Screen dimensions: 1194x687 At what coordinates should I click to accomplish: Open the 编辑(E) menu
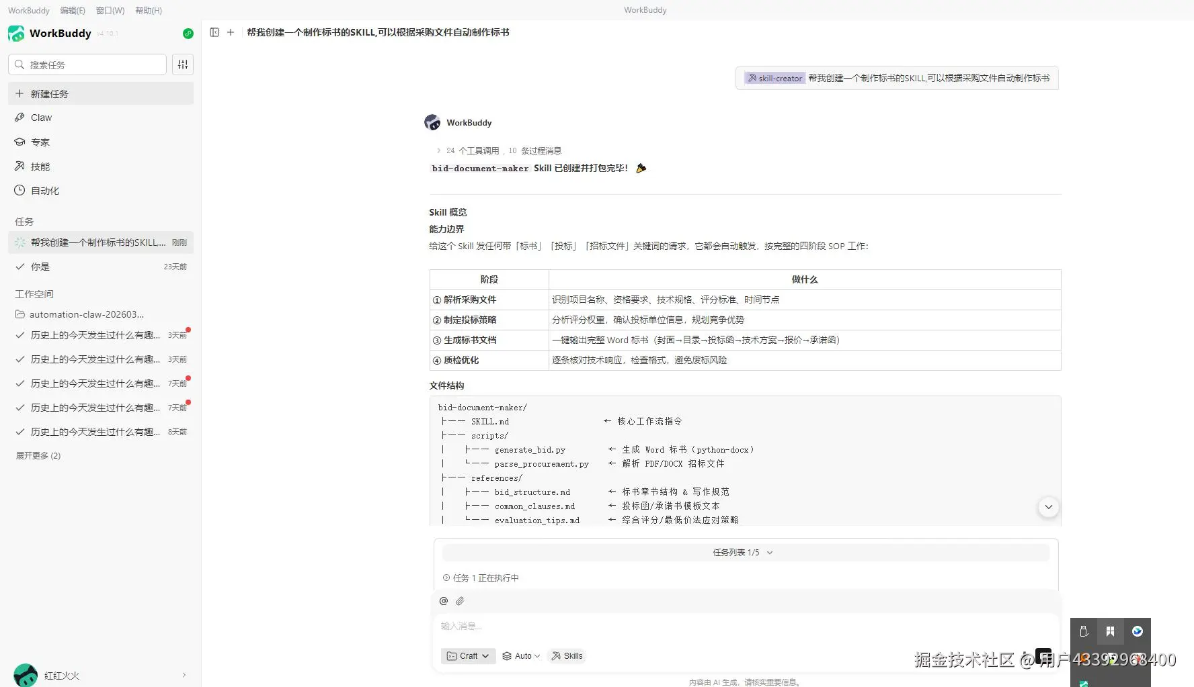pyautogui.click(x=73, y=10)
